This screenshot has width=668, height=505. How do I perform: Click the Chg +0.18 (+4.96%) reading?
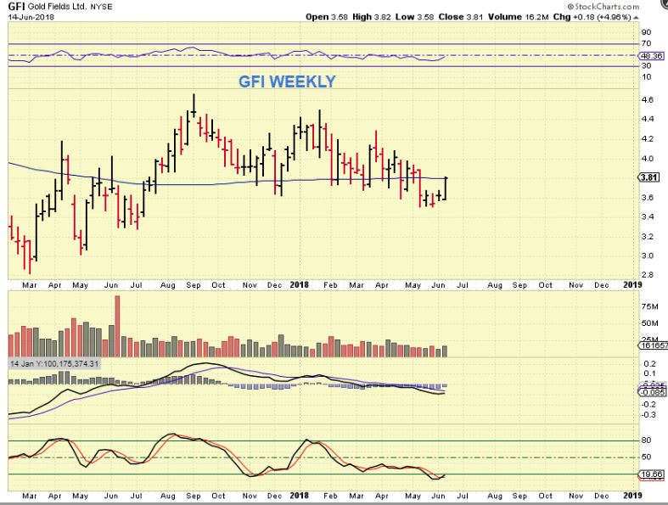(x=592, y=17)
